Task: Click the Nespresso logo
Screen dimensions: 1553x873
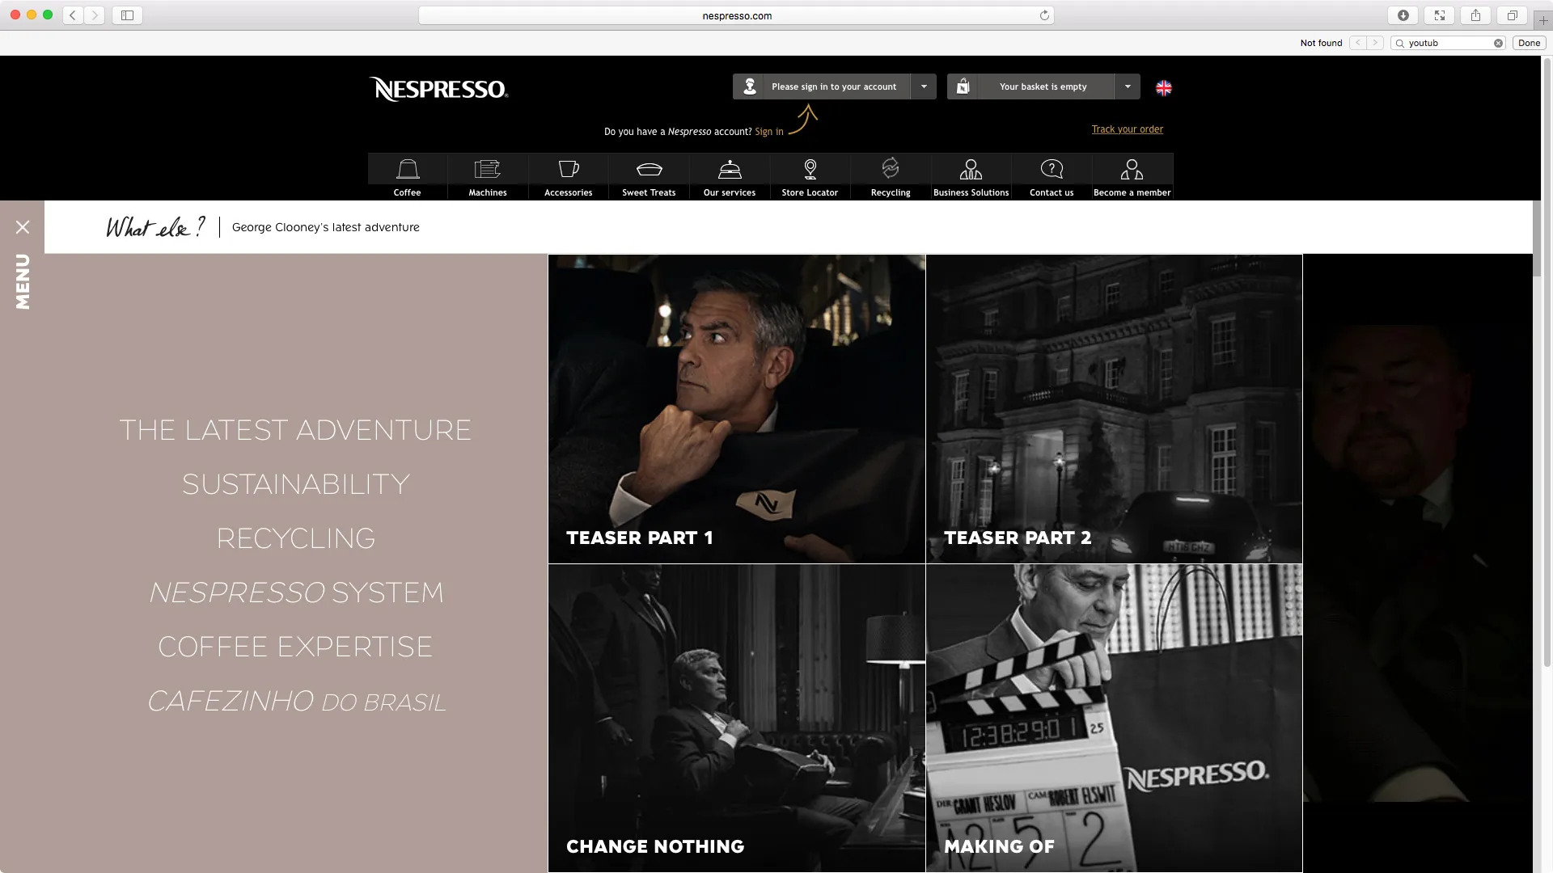Action: [438, 89]
